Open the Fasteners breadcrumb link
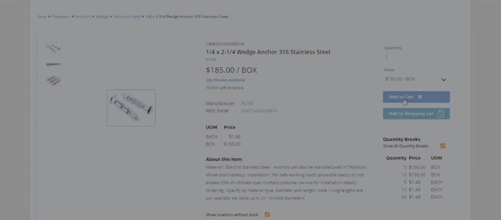This screenshot has width=501, height=220. [61, 17]
